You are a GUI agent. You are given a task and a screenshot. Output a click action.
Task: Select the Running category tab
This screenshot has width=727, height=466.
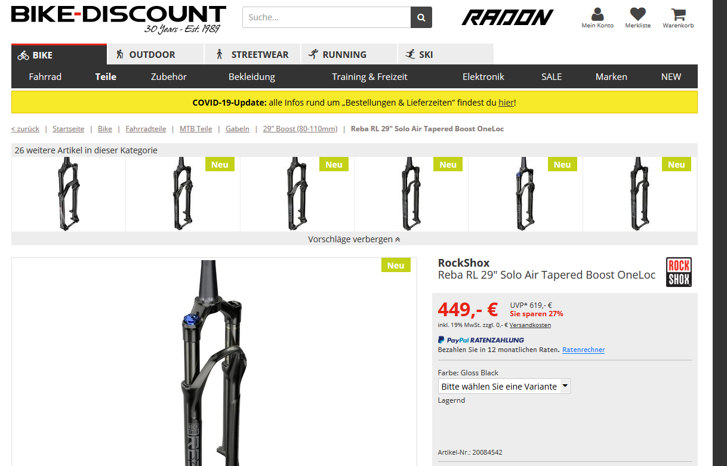click(x=349, y=54)
